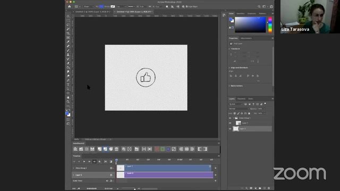This screenshot has width=340, height=191.
Task: Select the Zoom tool in toolbar
Action: 68,102
